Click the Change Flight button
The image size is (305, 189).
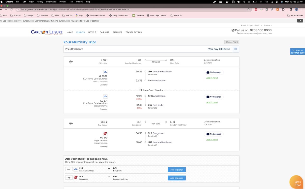pyautogui.click(x=232, y=42)
